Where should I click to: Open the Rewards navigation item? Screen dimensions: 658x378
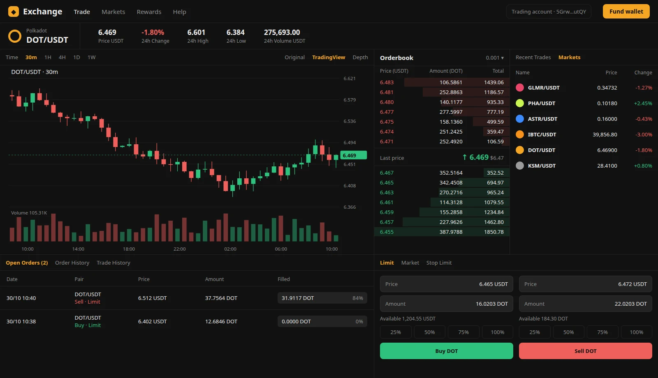click(149, 12)
